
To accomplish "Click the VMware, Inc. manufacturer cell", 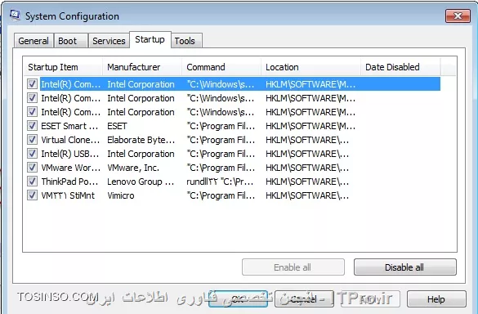I will pyautogui.click(x=133, y=168).
